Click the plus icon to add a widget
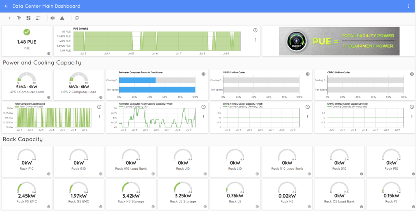This screenshot has width=416, height=211. click(9, 18)
